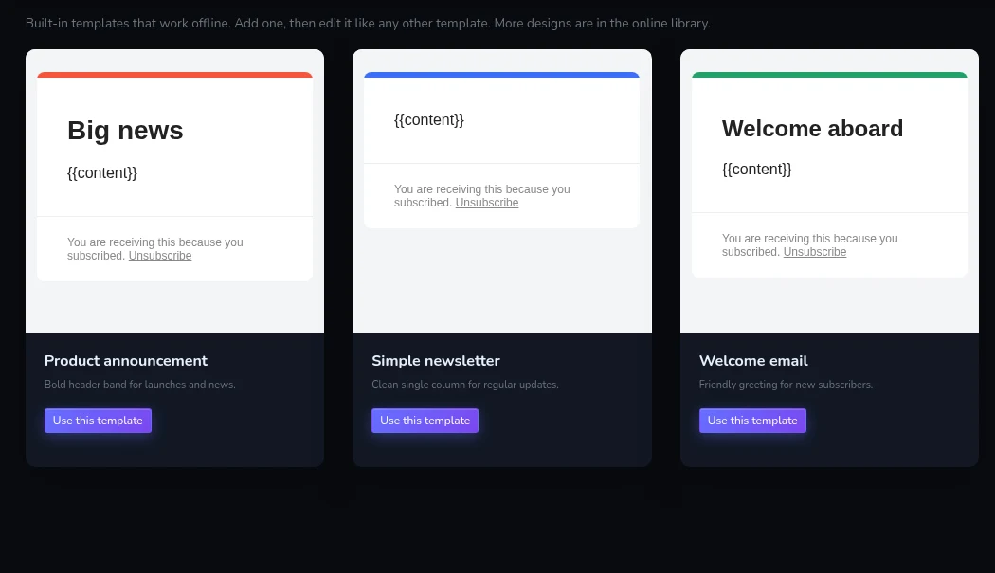Click 'Clean single column for regular updates' text
Screen dimensions: 995x573
click(x=465, y=385)
